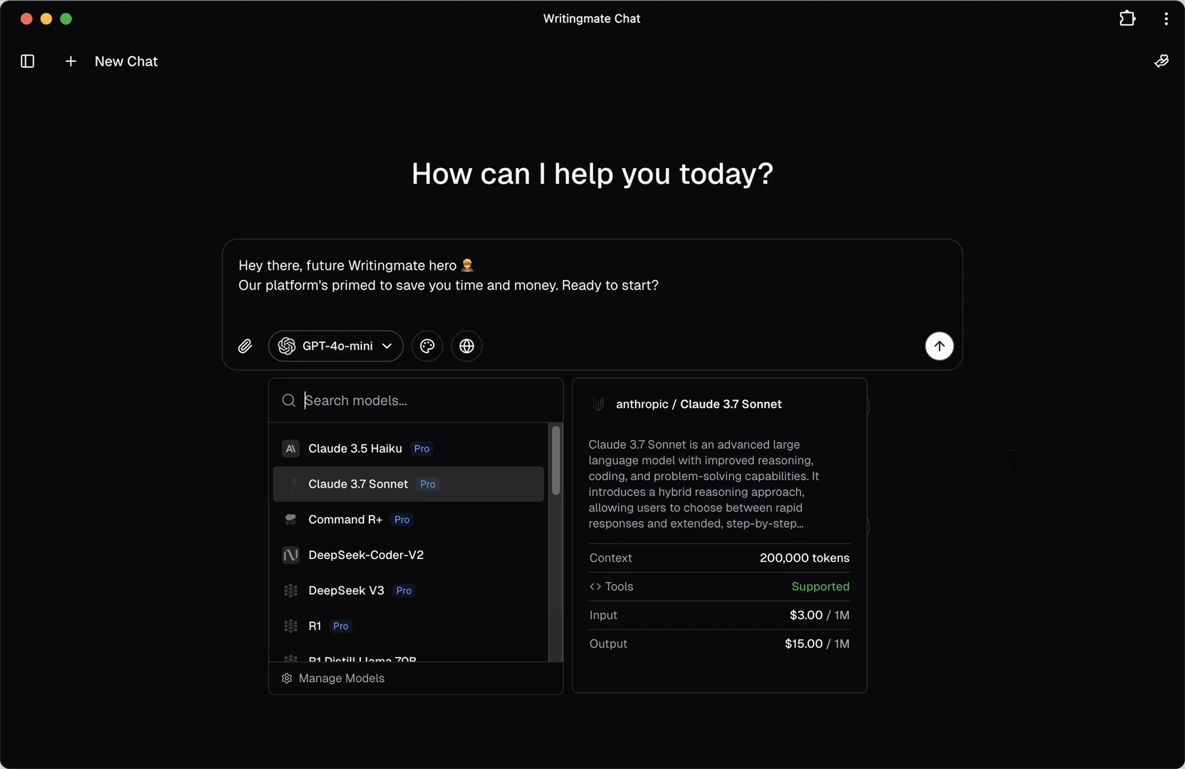Image resolution: width=1185 pixels, height=769 pixels.
Task: Open the image generation palette icon
Action: click(x=427, y=346)
